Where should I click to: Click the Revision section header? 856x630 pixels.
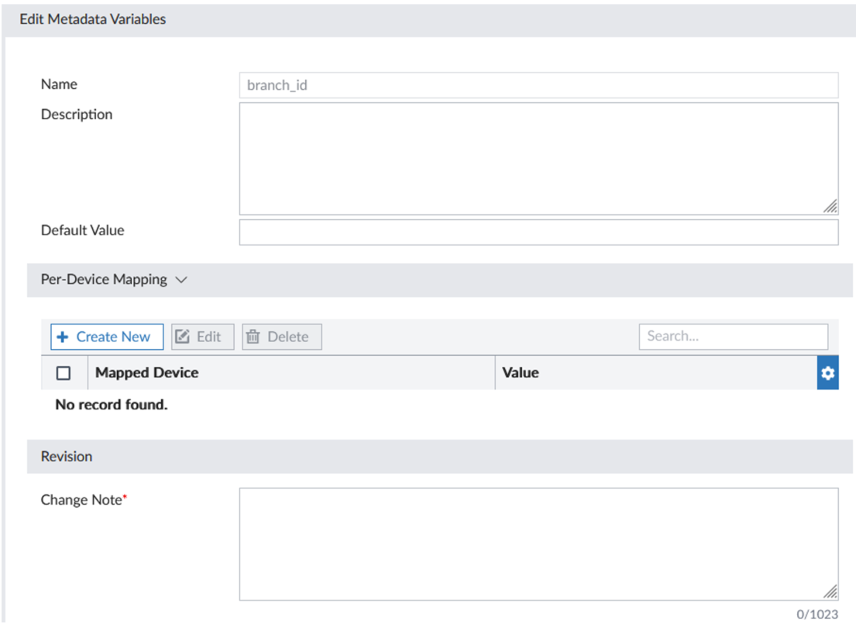(x=66, y=457)
